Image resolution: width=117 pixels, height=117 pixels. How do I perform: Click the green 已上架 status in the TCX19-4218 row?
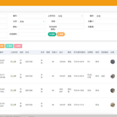tap(13, 62)
